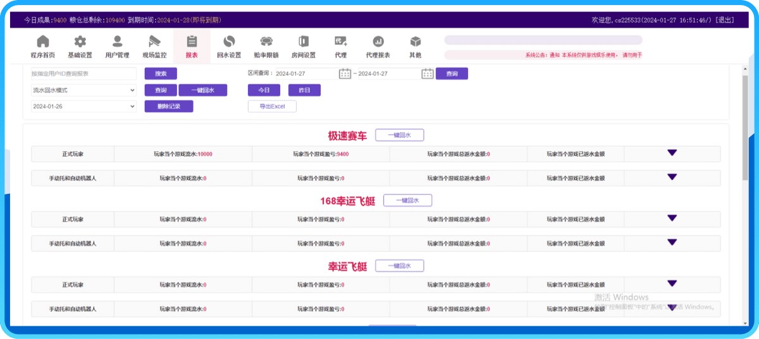The width and height of the screenshot is (759, 339).
Task: Open 赔率限额 icon in navigation
Action: click(266, 42)
